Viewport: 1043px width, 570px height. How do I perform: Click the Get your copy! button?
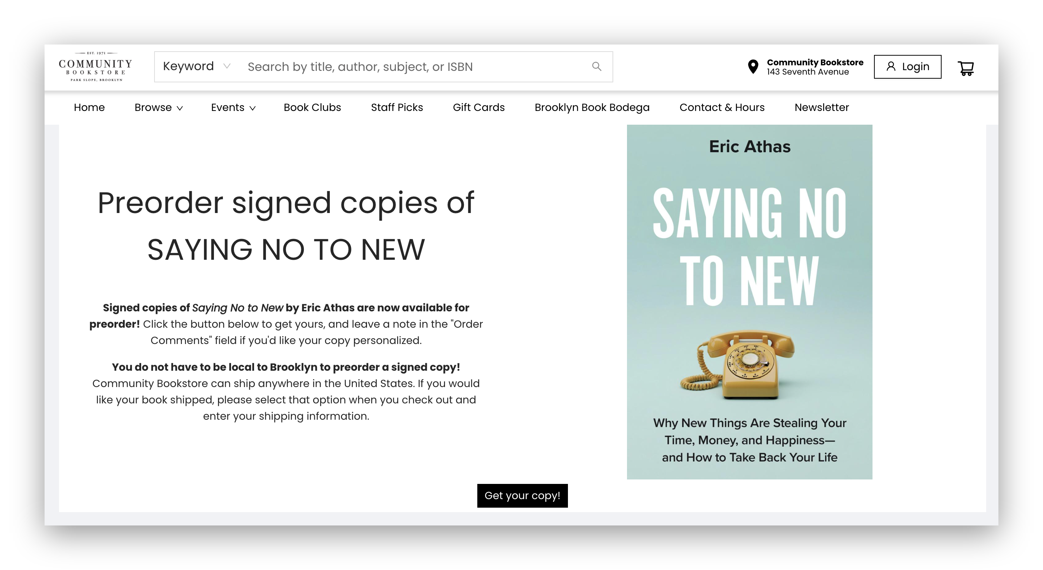522,495
